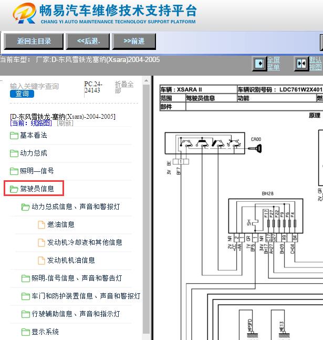This screenshot has width=323, height=340.
Task: Open the 燃油信息 document
Action: pos(61,224)
